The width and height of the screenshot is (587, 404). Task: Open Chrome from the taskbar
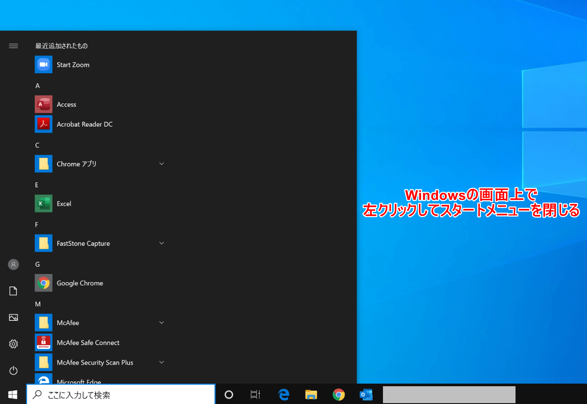pyautogui.click(x=339, y=394)
